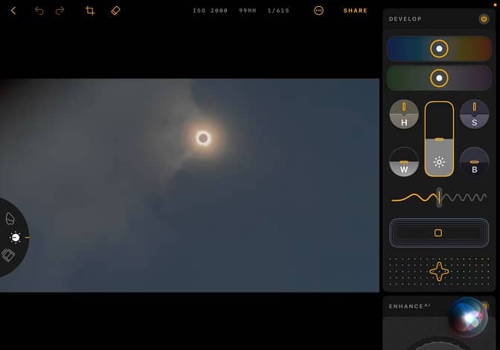
Task: Select the Whites (W) dial
Action: point(404,162)
